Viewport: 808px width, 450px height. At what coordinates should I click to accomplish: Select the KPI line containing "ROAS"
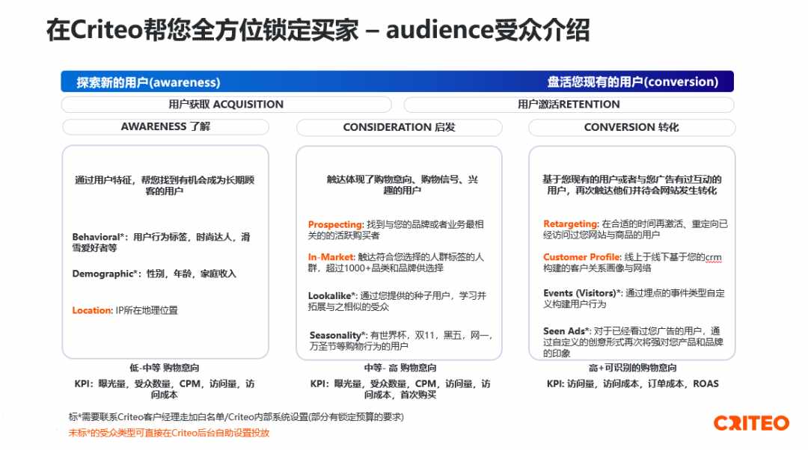pos(633,383)
